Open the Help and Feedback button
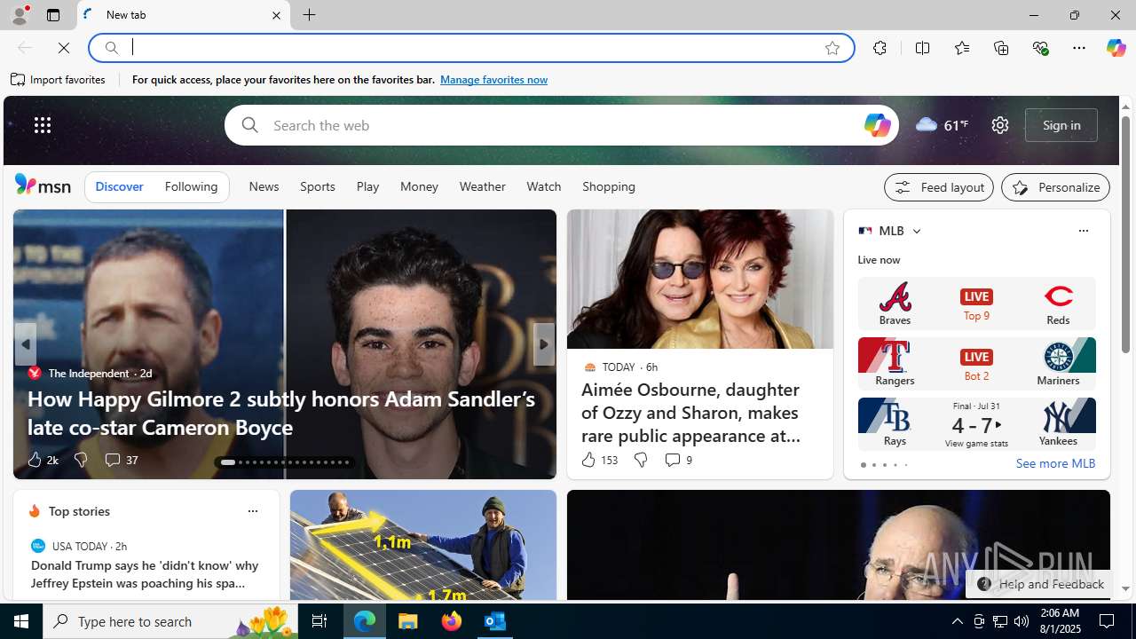Image resolution: width=1136 pixels, height=639 pixels. (1039, 584)
